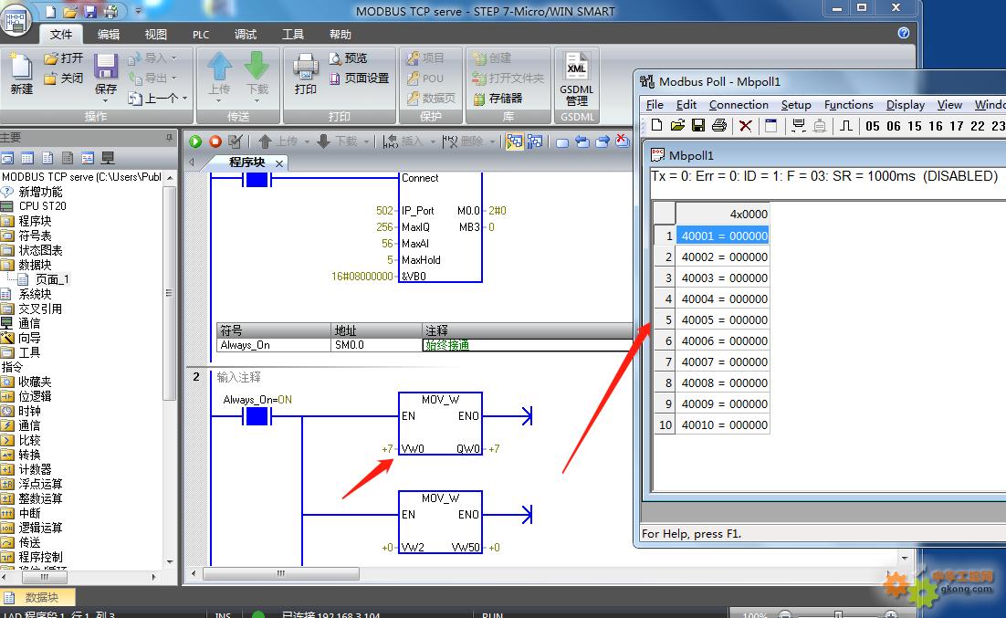Screen dimensions: 1006x618
Task: Open Modbus Poll Display menu
Action: point(906,105)
